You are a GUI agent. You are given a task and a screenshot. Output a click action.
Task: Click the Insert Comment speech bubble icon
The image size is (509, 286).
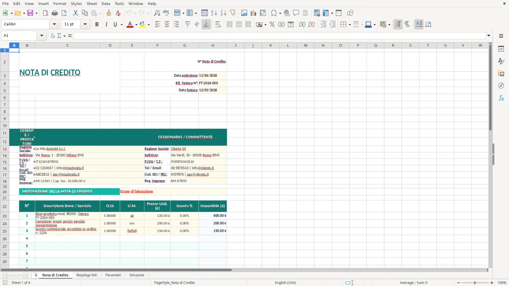pos(296,13)
